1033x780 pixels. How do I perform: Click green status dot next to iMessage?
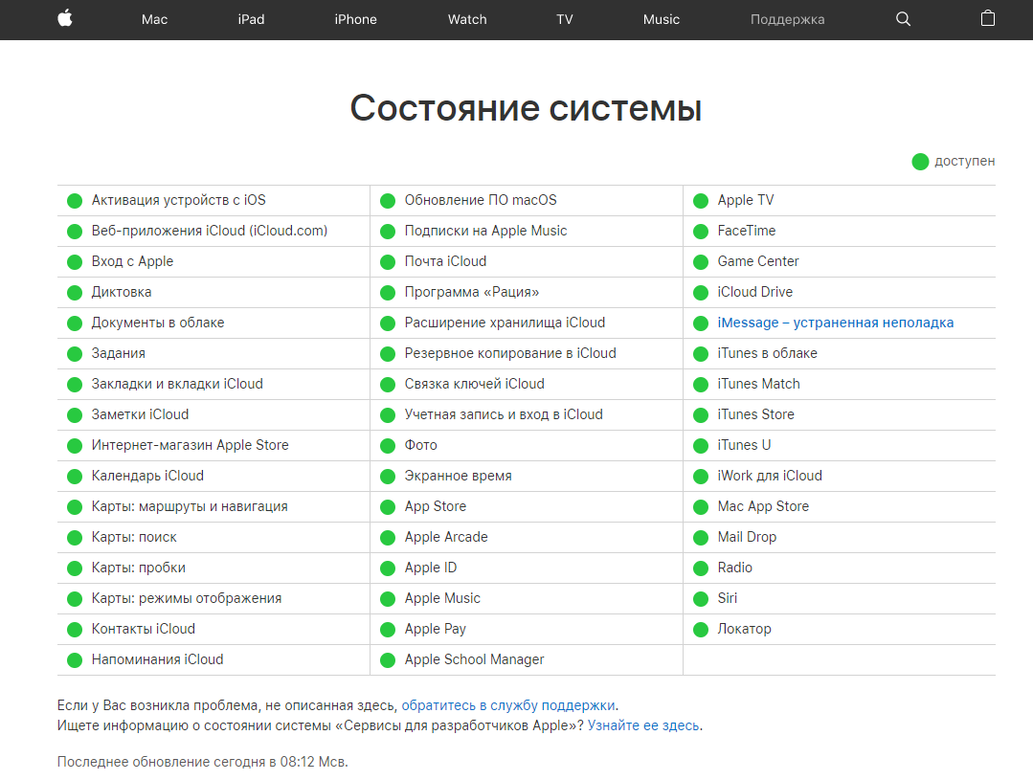700,323
